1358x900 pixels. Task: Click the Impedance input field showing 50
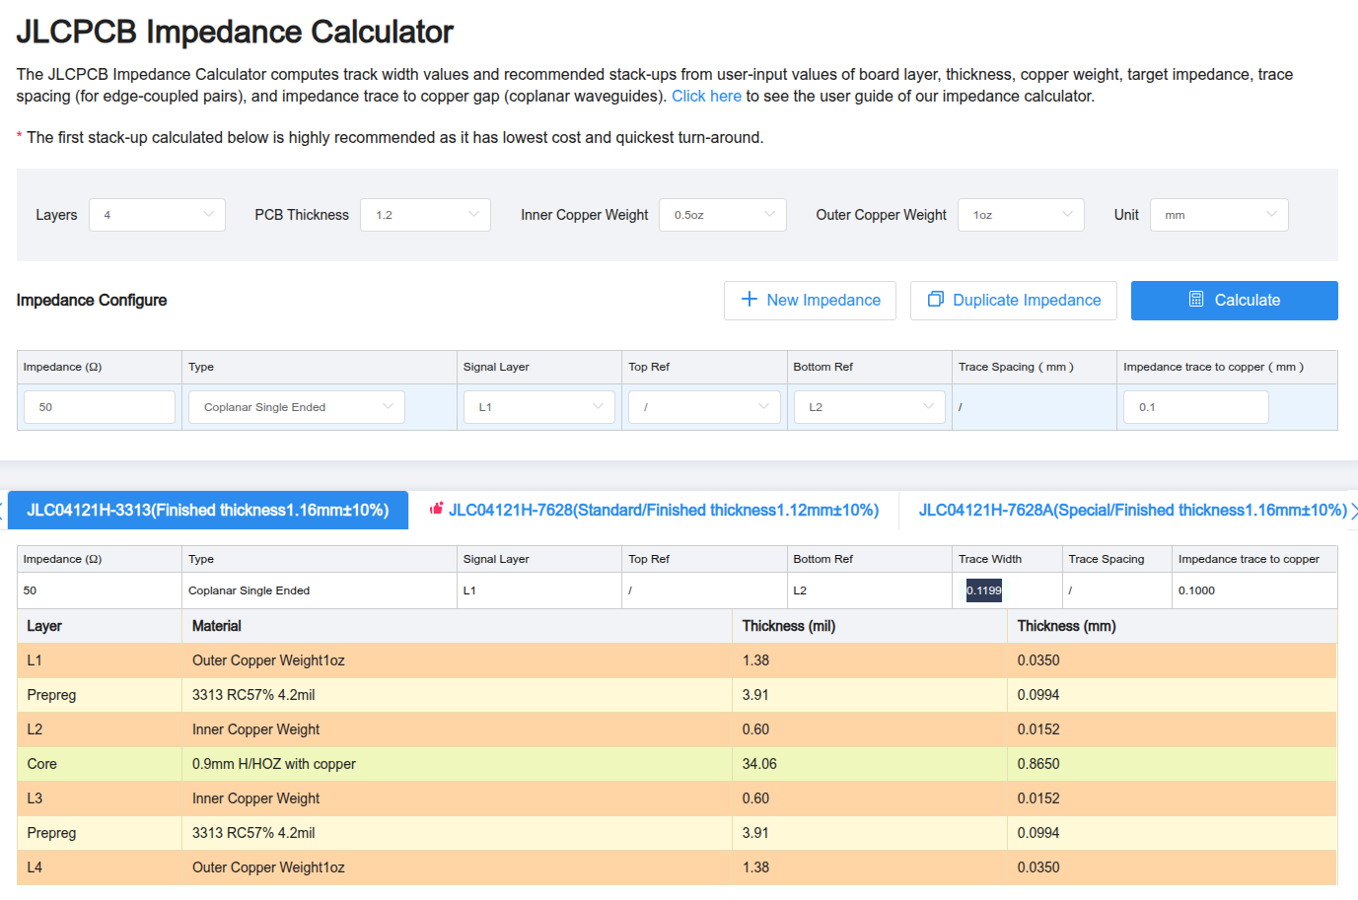click(x=100, y=407)
